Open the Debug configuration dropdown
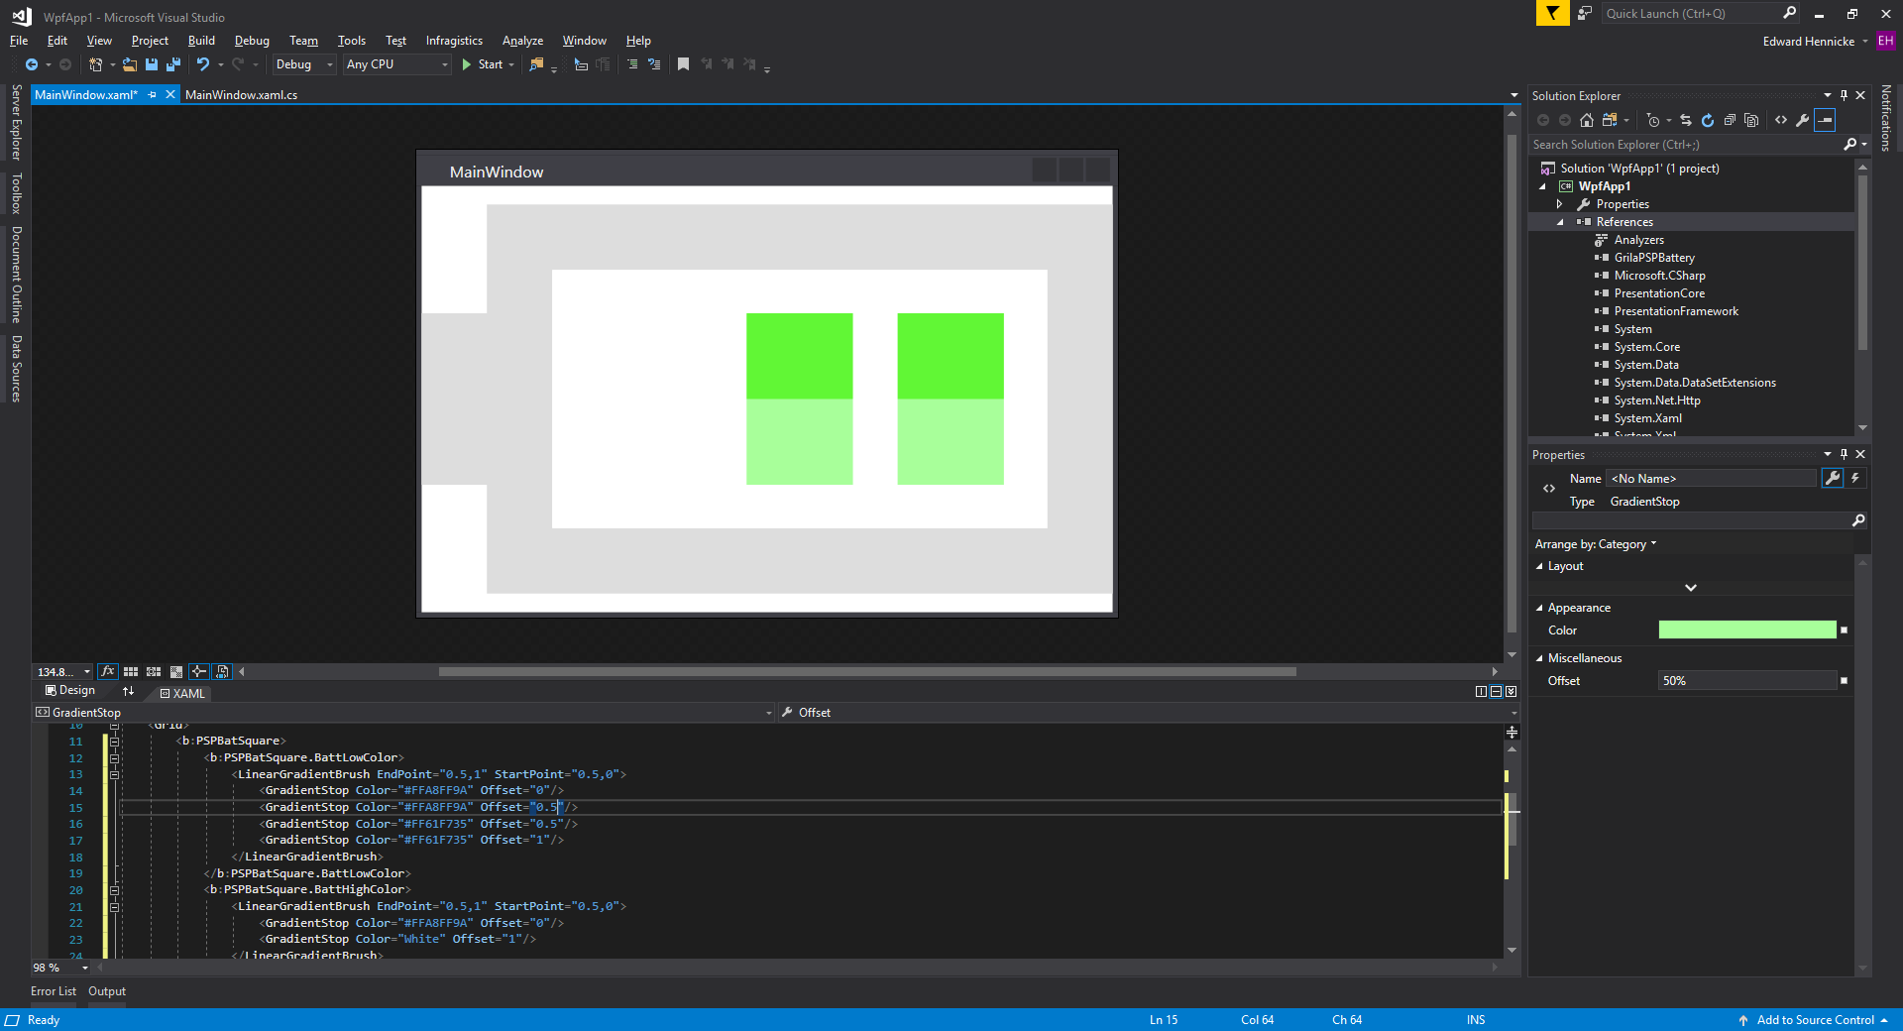 (305, 64)
